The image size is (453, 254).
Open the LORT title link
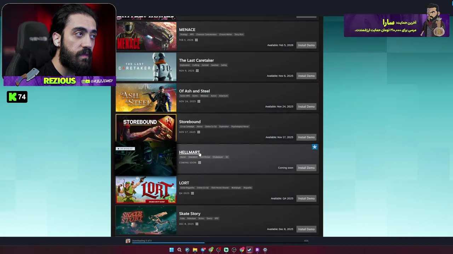coord(184,183)
